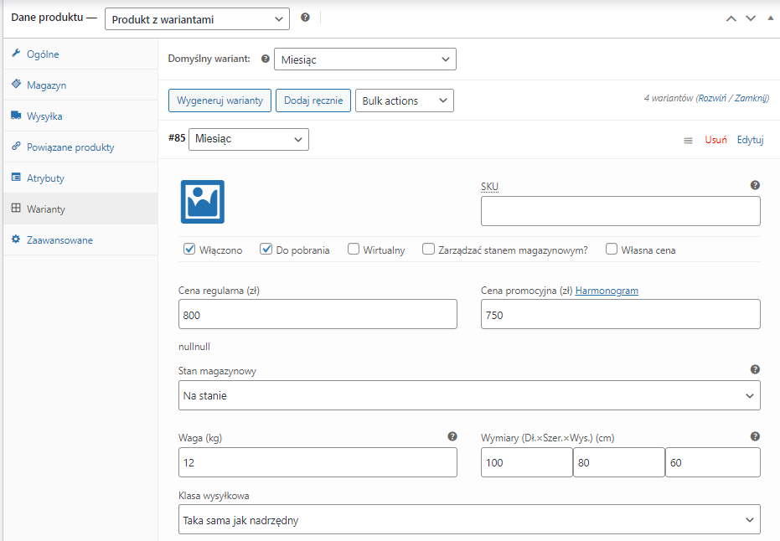Uncheck the Do pobrania checkbox

pyautogui.click(x=266, y=249)
